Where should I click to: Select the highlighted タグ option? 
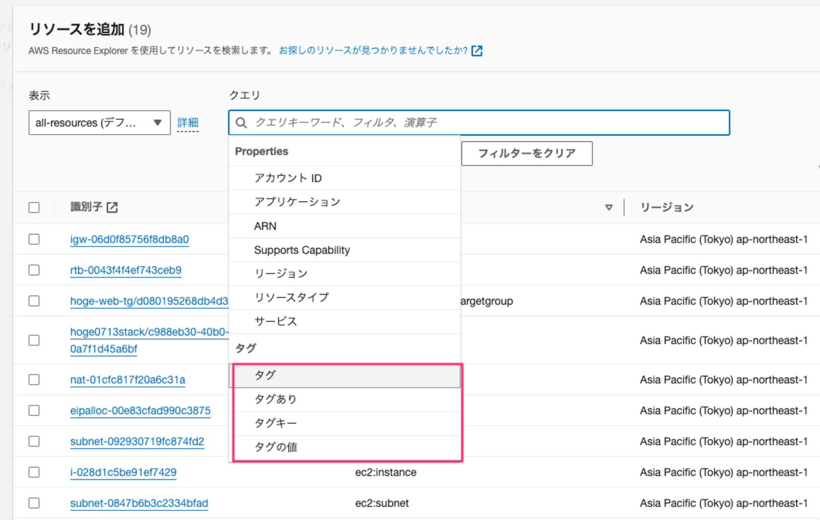[344, 375]
